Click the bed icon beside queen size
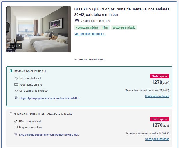Image resolution: width=179 pixels, height=148 pixels. click(x=77, y=21)
